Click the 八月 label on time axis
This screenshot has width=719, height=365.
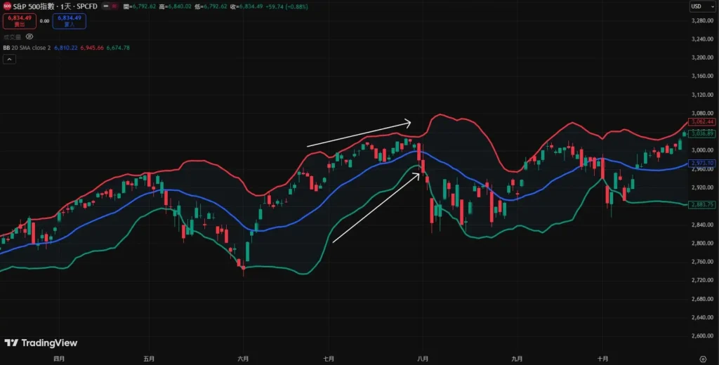click(x=422, y=359)
